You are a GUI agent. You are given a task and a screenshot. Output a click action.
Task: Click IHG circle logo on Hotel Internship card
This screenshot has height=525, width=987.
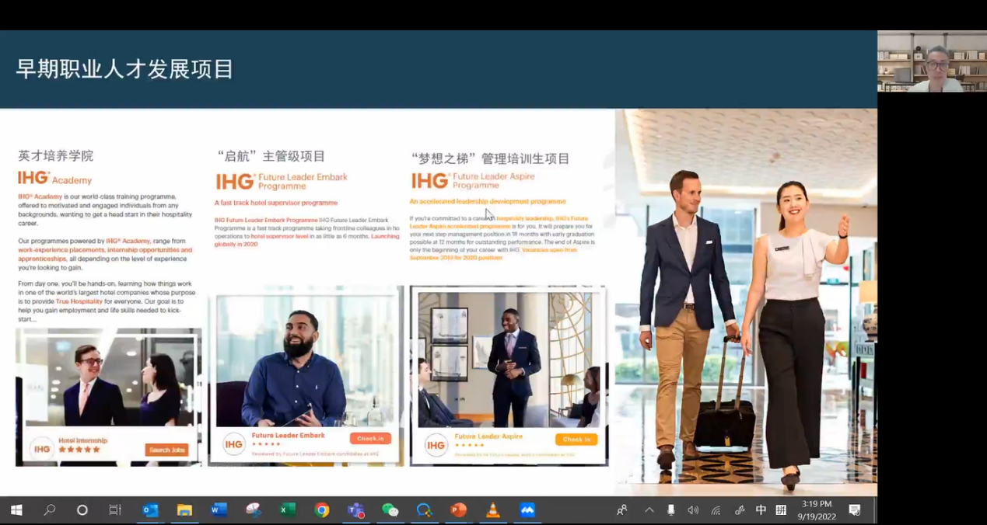42,449
